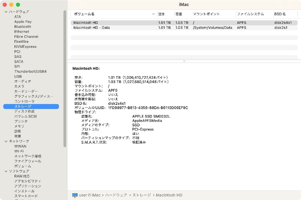Collapse the ネットワーク tree section
Image resolution: width=301 pixels, height=200 pixels.
[x=6, y=141]
